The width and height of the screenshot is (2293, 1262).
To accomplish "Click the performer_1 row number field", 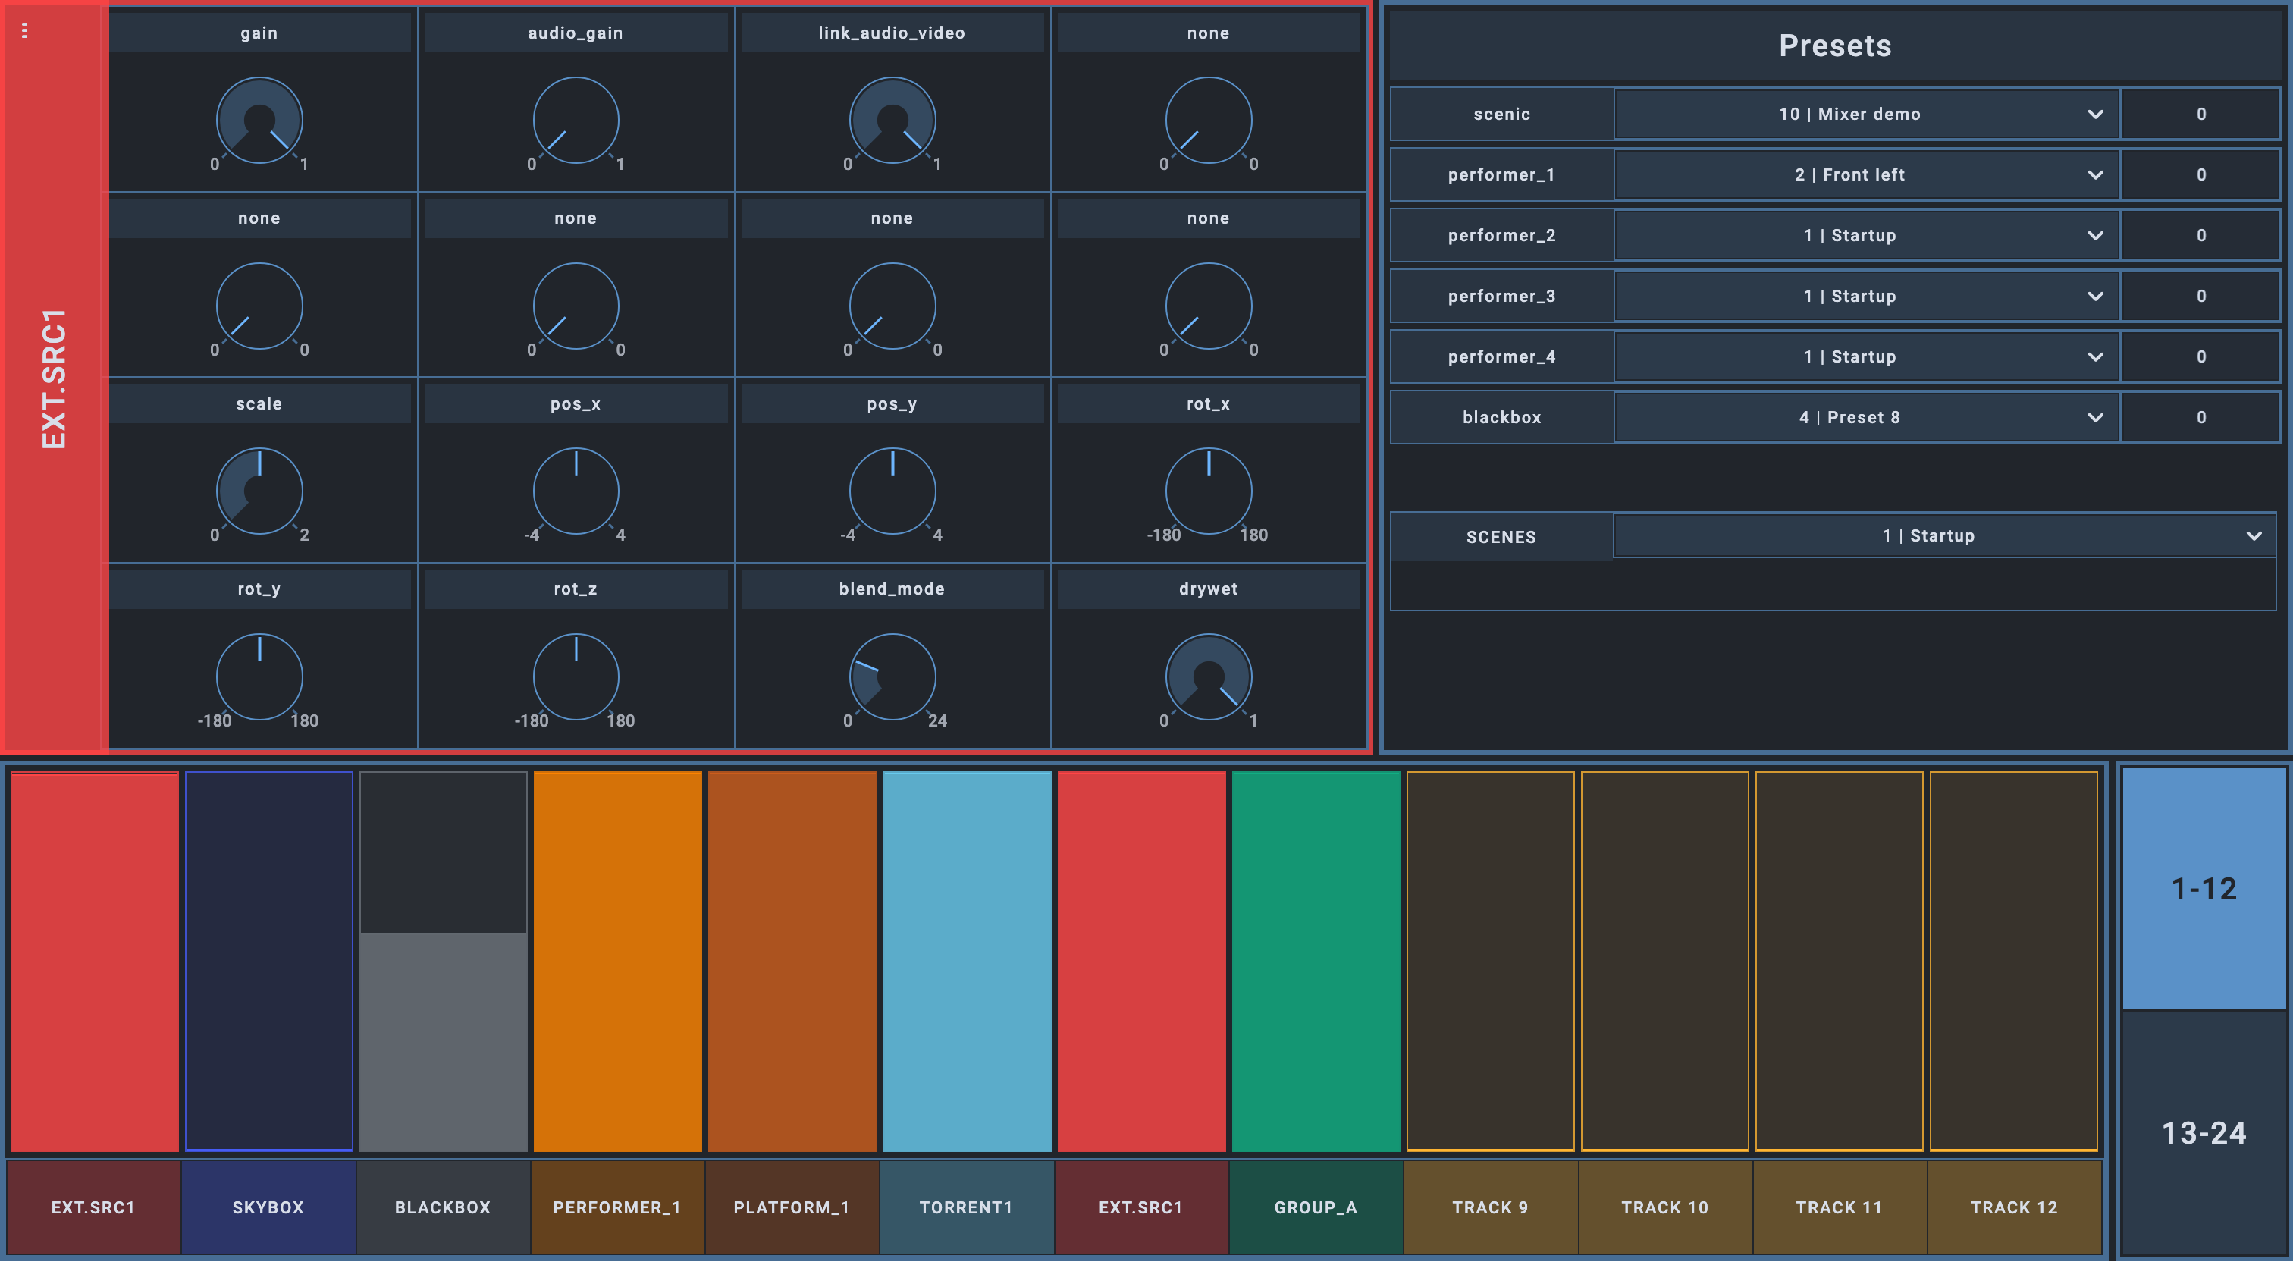I will [2200, 174].
